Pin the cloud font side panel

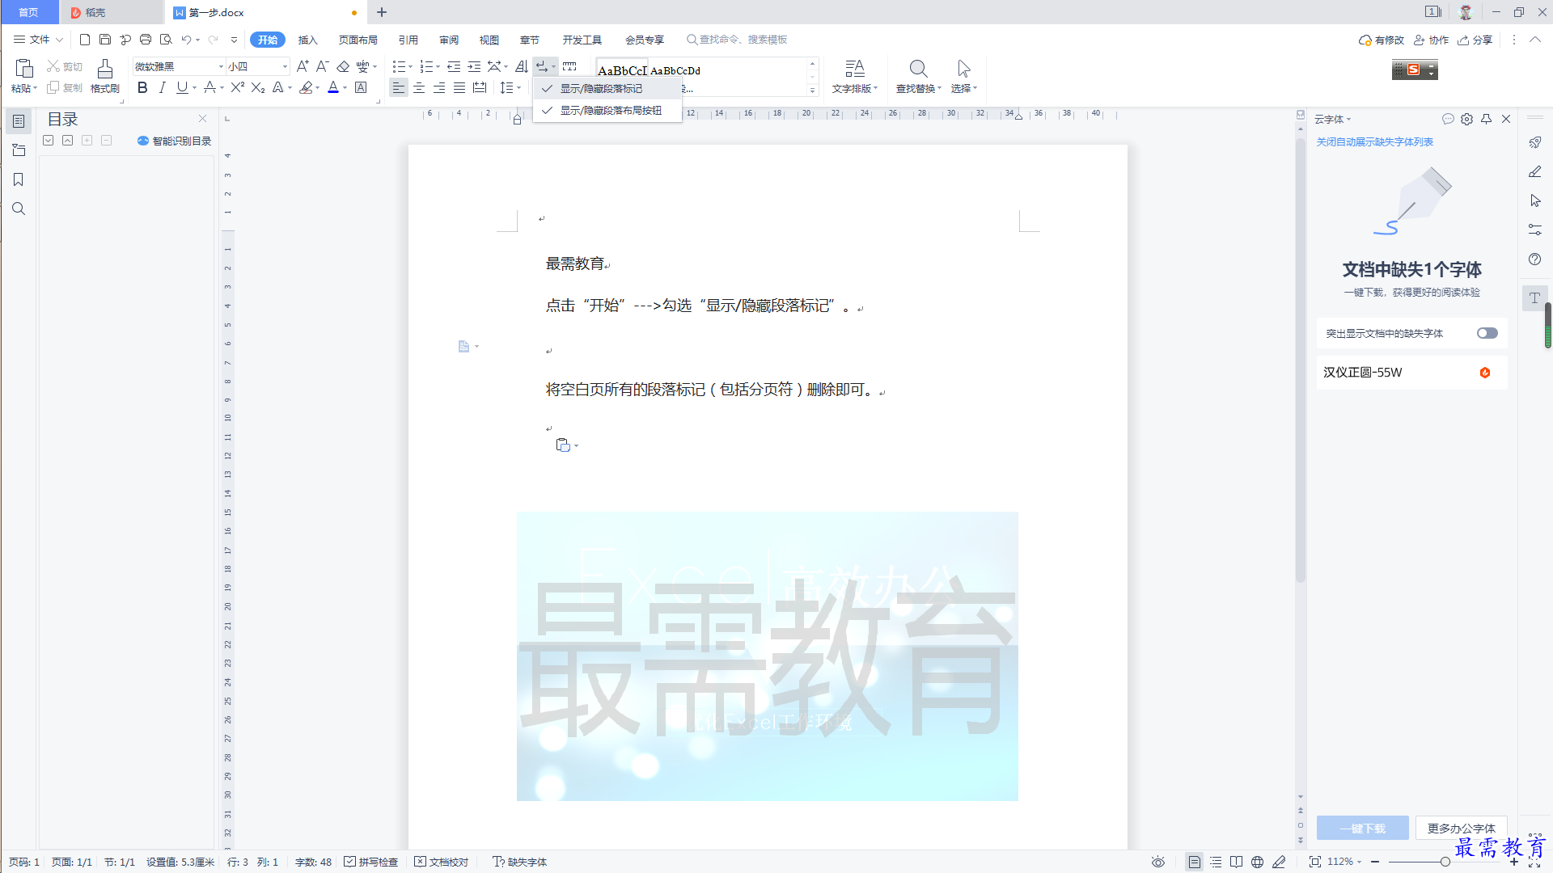click(1486, 119)
